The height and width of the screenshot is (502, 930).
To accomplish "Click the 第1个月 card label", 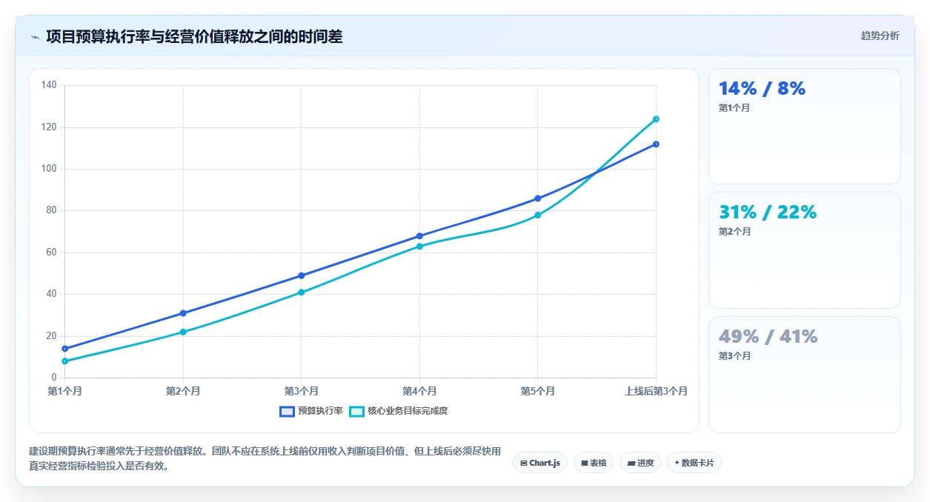I will click(x=734, y=108).
